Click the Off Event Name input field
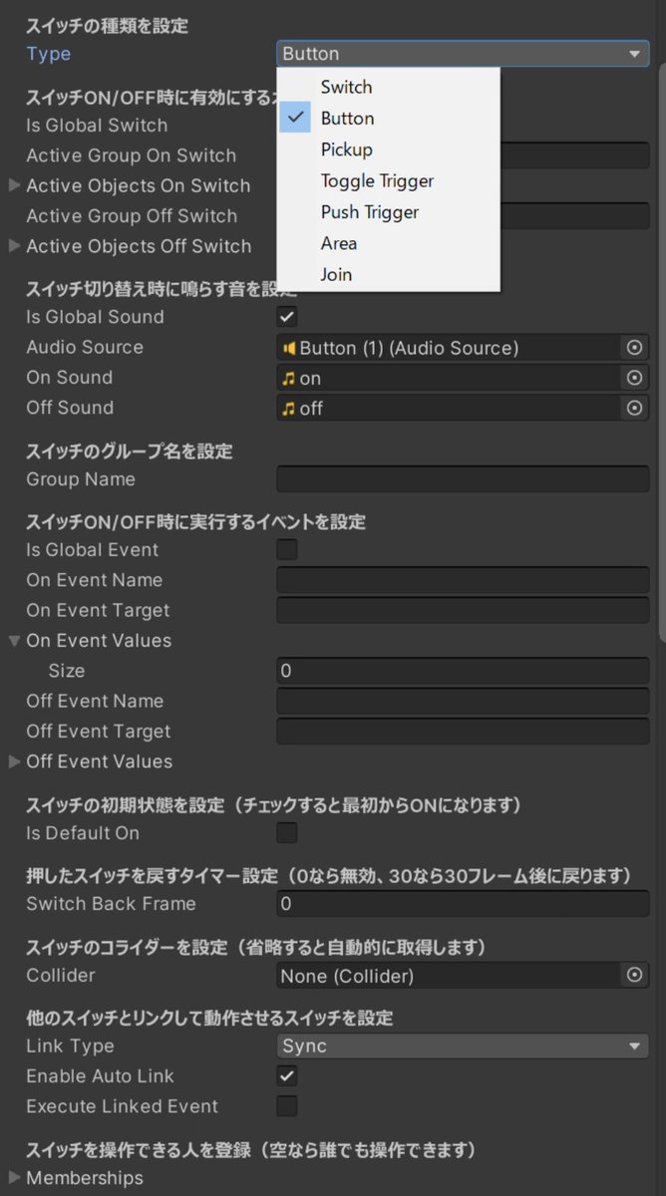Screen dimensions: 666x1196 click(463, 701)
